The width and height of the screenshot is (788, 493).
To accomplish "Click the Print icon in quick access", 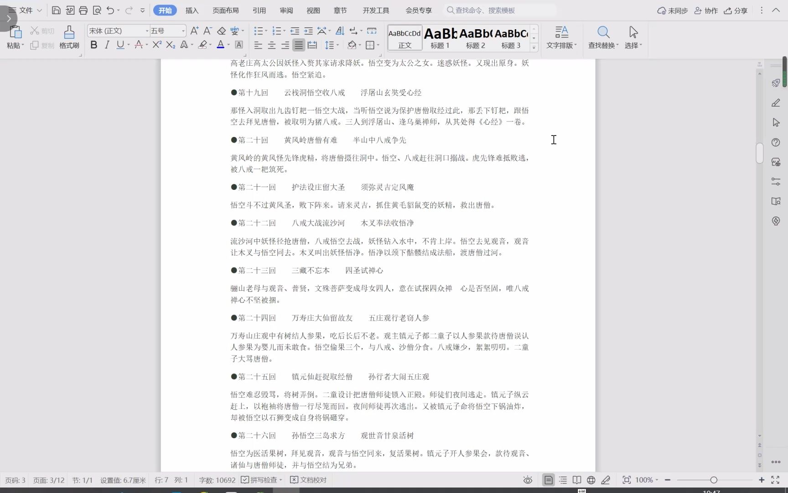I will tap(83, 10).
